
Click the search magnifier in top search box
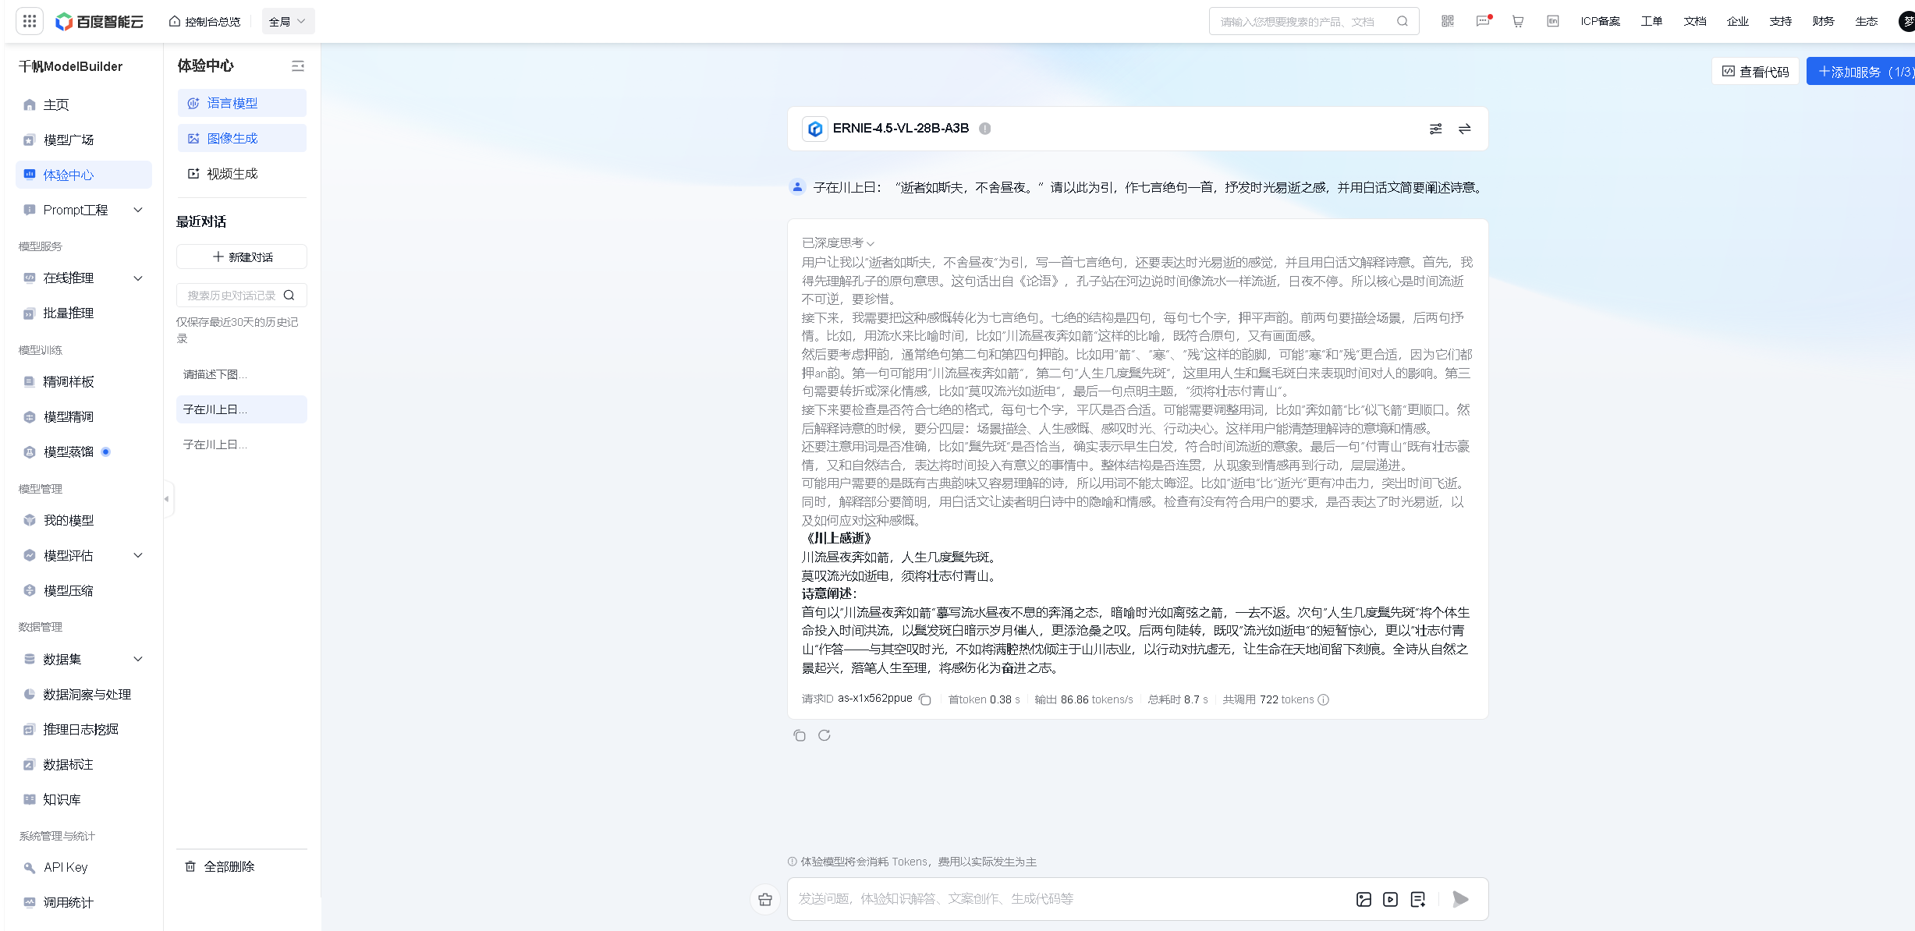click(x=1403, y=21)
